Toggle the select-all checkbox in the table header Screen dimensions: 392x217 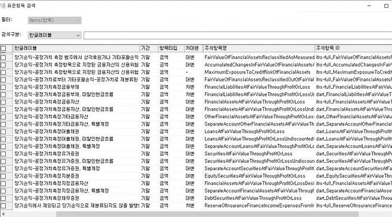point(3,48)
